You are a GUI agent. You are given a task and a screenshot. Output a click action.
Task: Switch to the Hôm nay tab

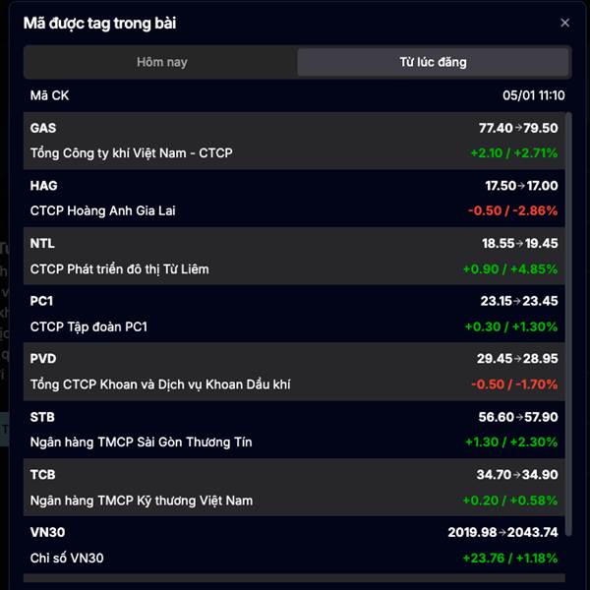pos(161,62)
